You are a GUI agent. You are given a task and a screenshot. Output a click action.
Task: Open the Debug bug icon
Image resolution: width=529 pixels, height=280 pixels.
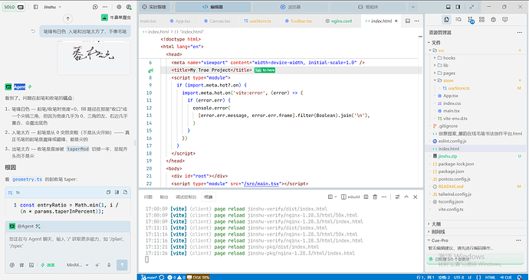point(493,20)
